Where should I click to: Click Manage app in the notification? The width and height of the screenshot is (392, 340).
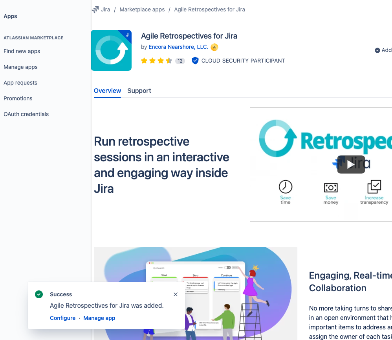click(x=99, y=318)
